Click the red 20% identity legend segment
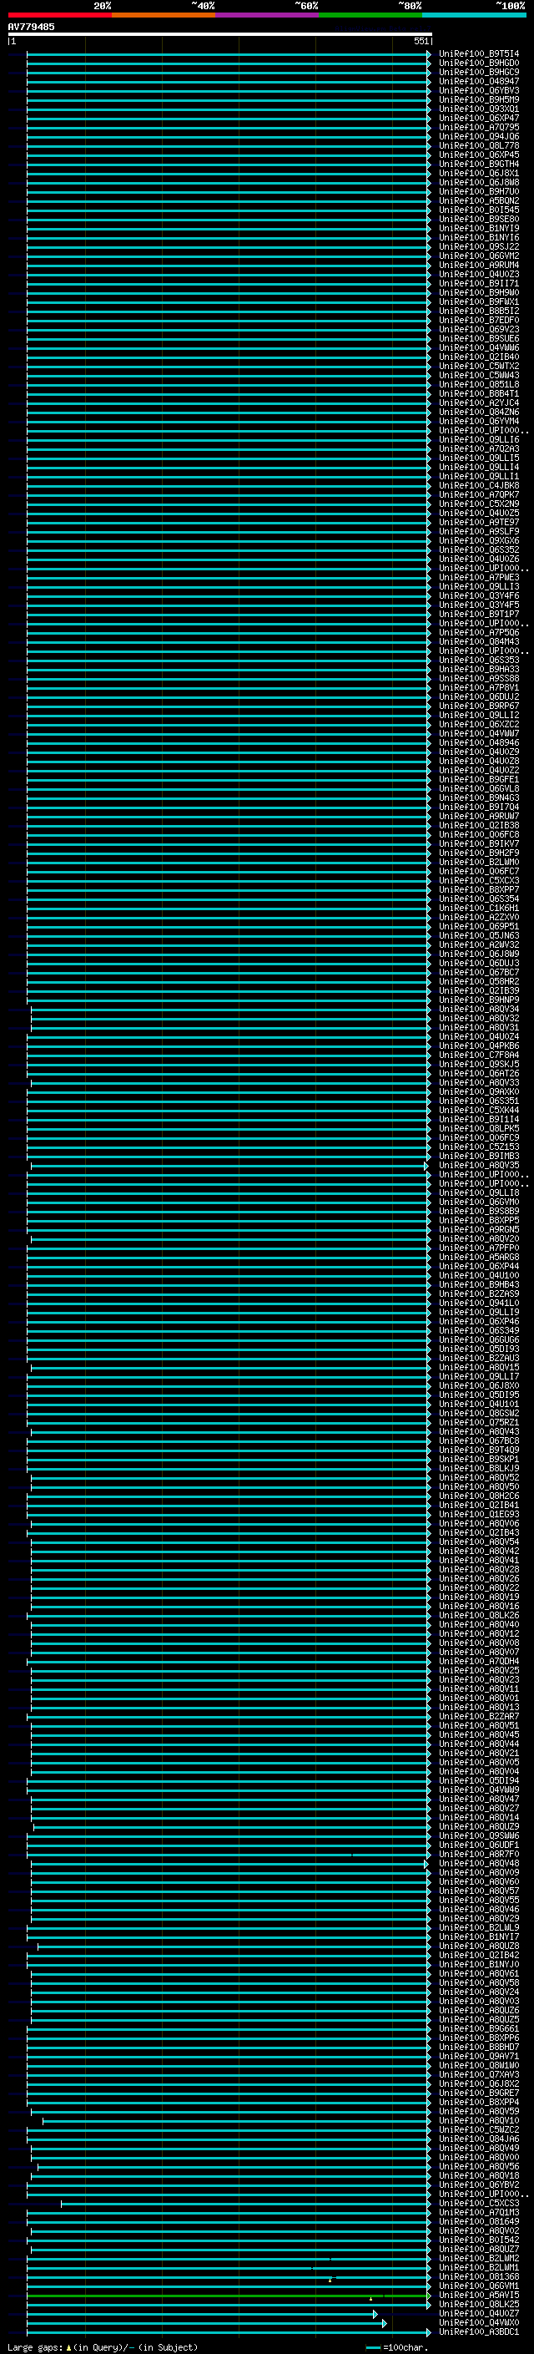The height and width of the screenshot is (2354, 534). (59, 15)
